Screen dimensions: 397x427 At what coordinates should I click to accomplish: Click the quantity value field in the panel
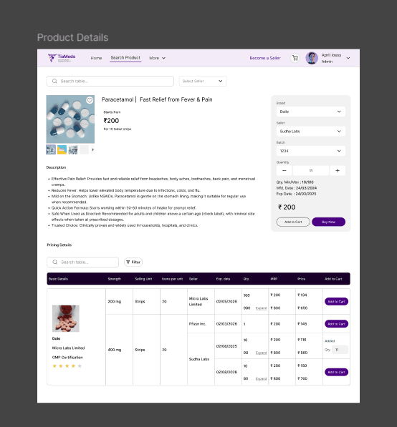311,170
